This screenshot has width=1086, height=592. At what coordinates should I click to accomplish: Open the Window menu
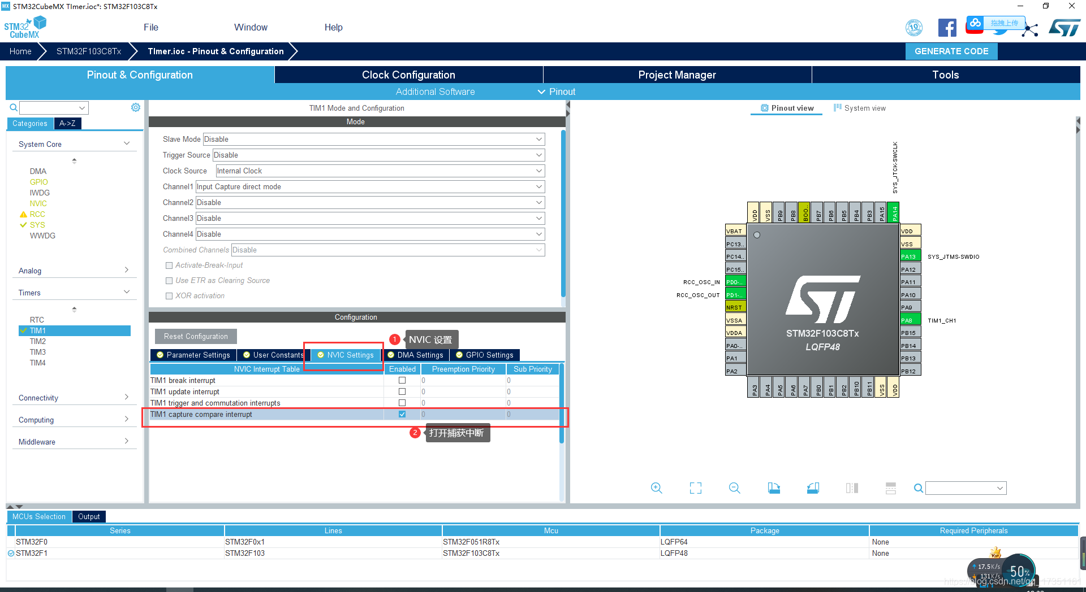pyautogui.click(x=251, y=27)
